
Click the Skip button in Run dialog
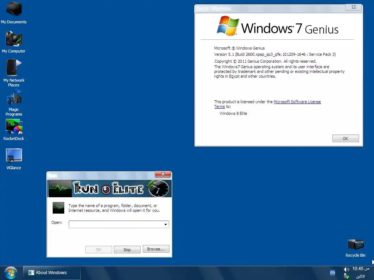[127, 249]
